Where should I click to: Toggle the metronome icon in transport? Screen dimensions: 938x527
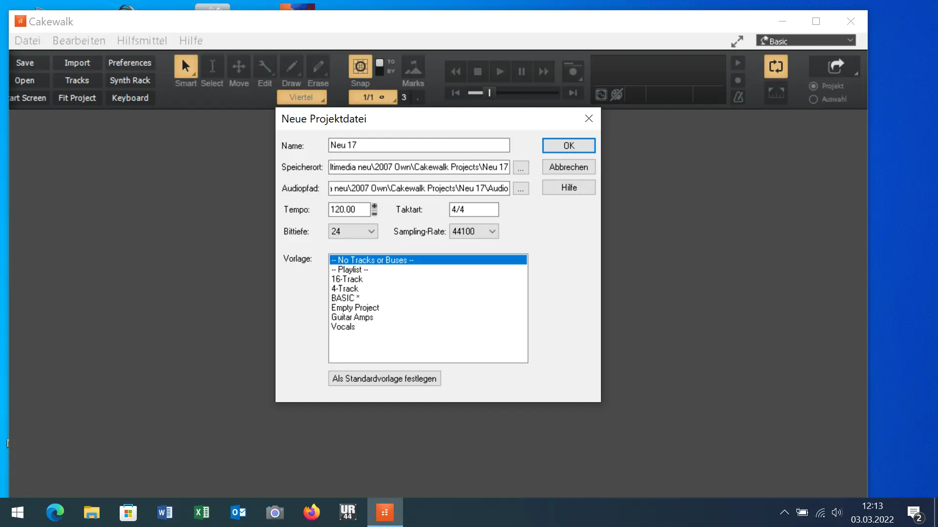click(x=738, y=97)
